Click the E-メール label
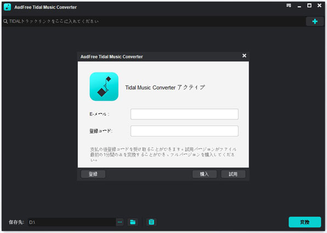 (x=99, y=114)
